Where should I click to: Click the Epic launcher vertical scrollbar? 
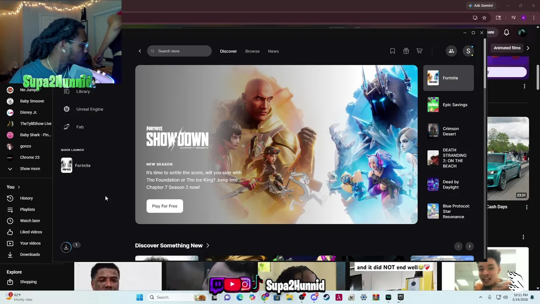(485, 63)
